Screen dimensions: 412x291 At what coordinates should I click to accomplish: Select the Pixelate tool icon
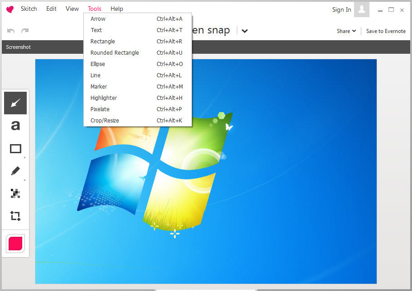point(15,193)
